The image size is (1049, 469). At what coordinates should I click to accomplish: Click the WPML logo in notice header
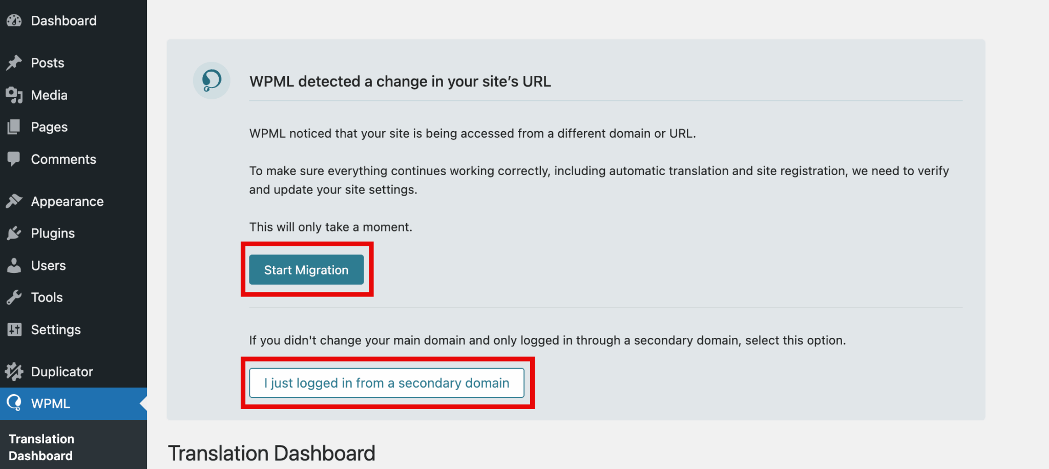pos(212,80)
